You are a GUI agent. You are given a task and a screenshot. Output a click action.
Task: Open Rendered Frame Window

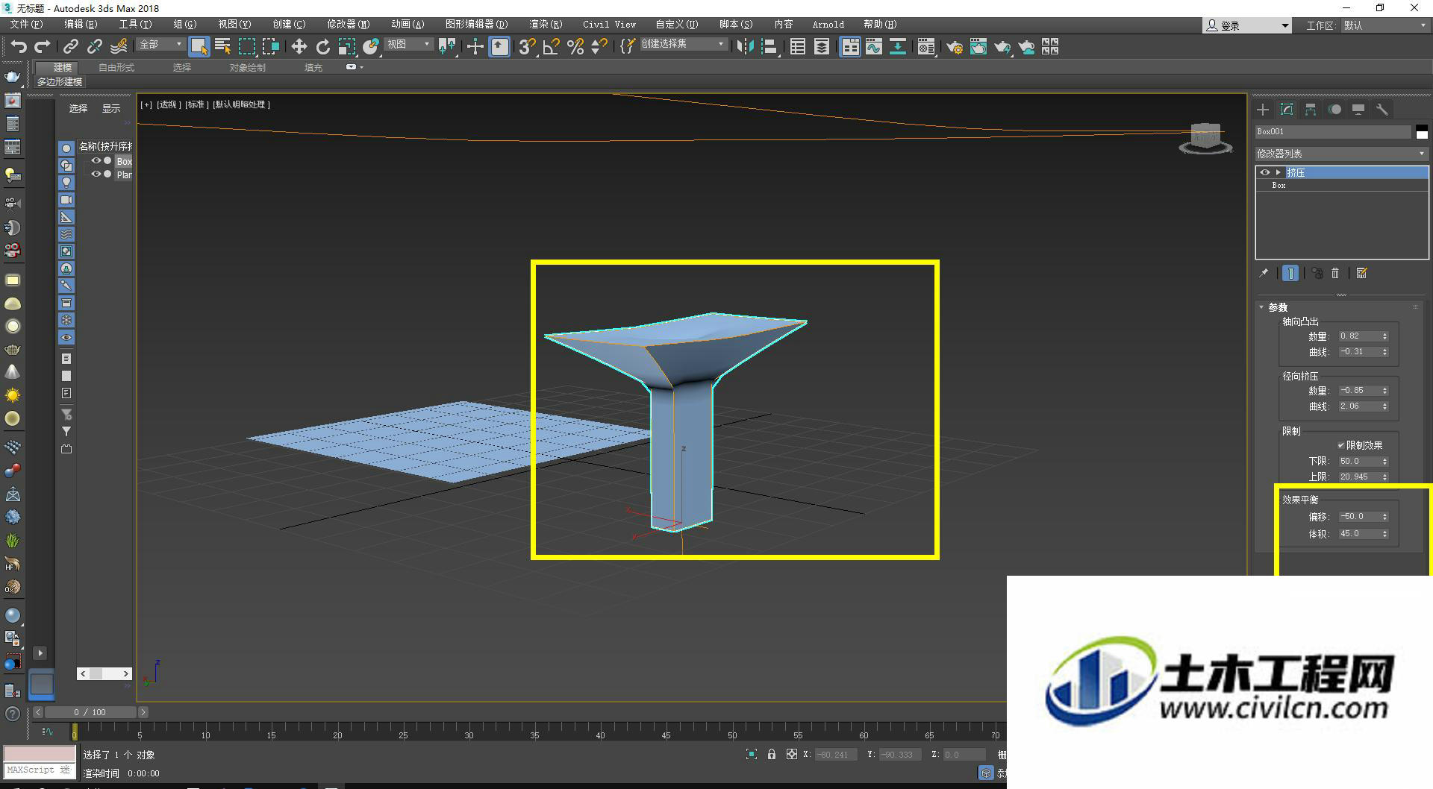point(978,47)
